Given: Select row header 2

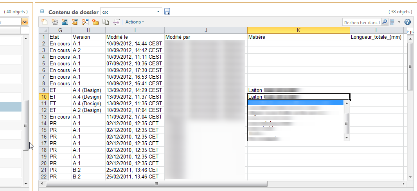Looking at the screenshot, I should (44, 43).
